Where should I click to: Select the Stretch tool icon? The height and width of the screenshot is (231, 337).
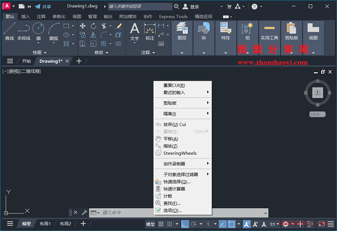click(x=83, y=44)
